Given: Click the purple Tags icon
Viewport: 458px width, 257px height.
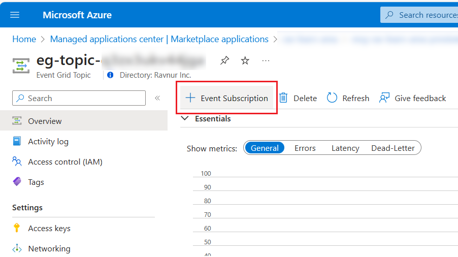Looking at the screenshot, I should tap(17, 181).
